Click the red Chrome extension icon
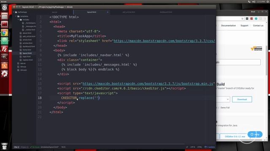This screenshot has width=270, height=151. [251, 18]
